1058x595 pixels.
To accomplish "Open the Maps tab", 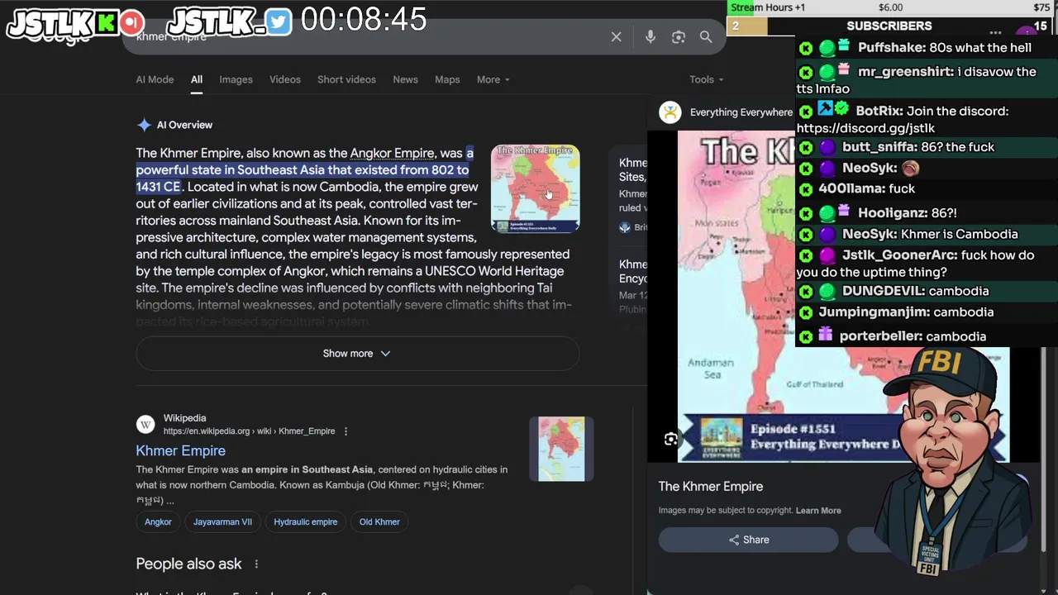I will click(447, 79).
